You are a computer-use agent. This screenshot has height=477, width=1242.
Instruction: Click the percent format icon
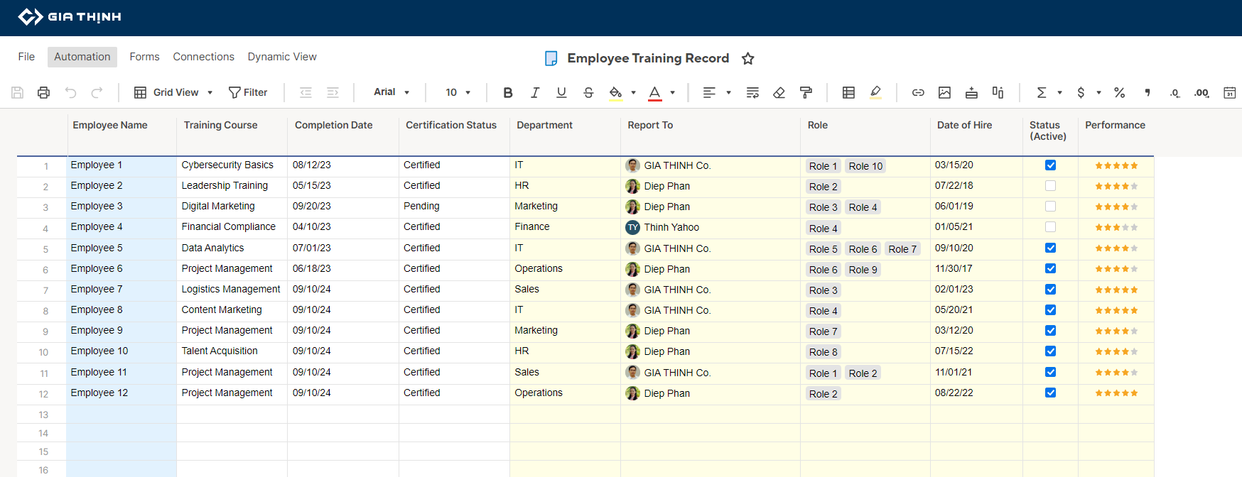click(1119, 92)
